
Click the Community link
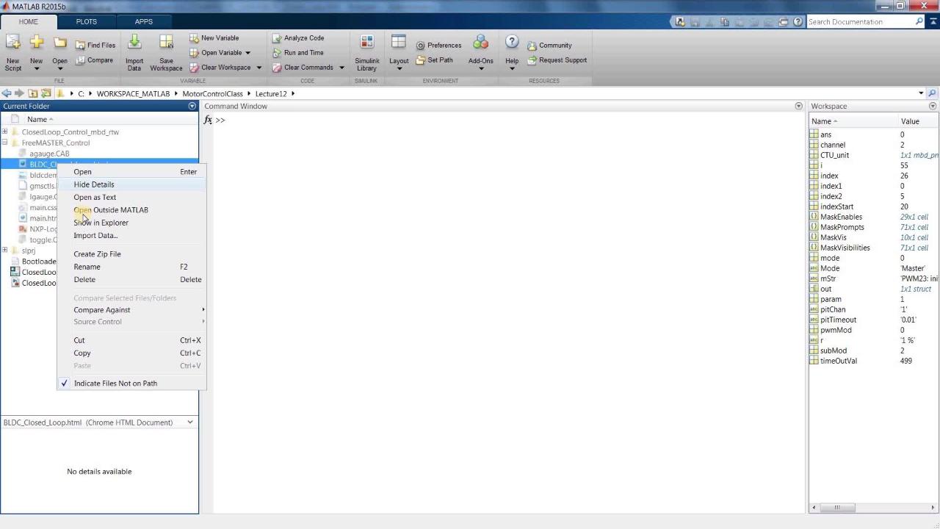(x=554, y=46)
